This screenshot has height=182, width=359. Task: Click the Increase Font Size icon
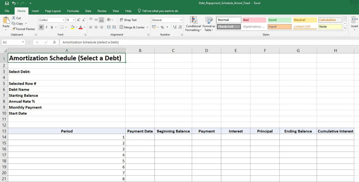coord(79,20)
